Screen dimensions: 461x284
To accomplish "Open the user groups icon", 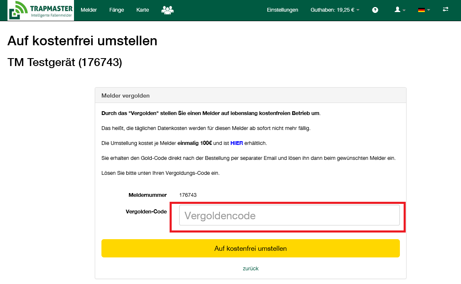I will 167,10.
